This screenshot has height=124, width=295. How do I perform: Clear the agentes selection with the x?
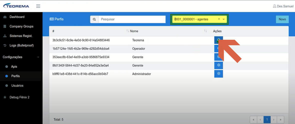219,19
